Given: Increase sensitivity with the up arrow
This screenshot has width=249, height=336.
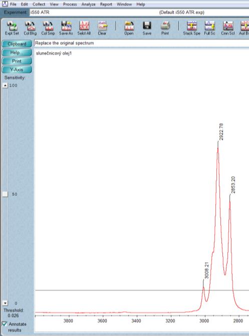Looking at the screenshot, I should pyautogui.click(x=6, y=85).
